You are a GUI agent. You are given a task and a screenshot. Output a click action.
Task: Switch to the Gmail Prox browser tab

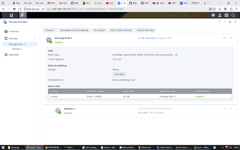pos(51,3)
